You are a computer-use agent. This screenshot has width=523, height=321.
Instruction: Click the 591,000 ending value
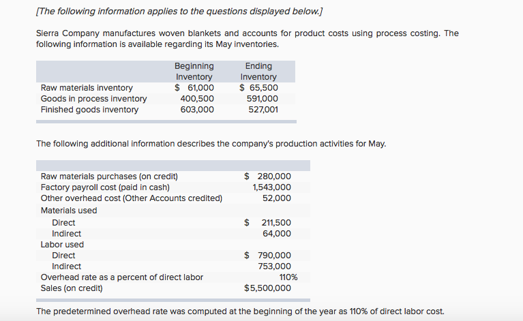coord(262,99)
